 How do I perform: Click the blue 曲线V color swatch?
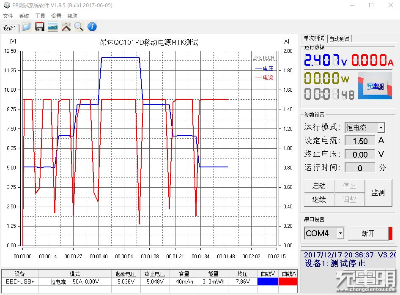tap(268, 281)
